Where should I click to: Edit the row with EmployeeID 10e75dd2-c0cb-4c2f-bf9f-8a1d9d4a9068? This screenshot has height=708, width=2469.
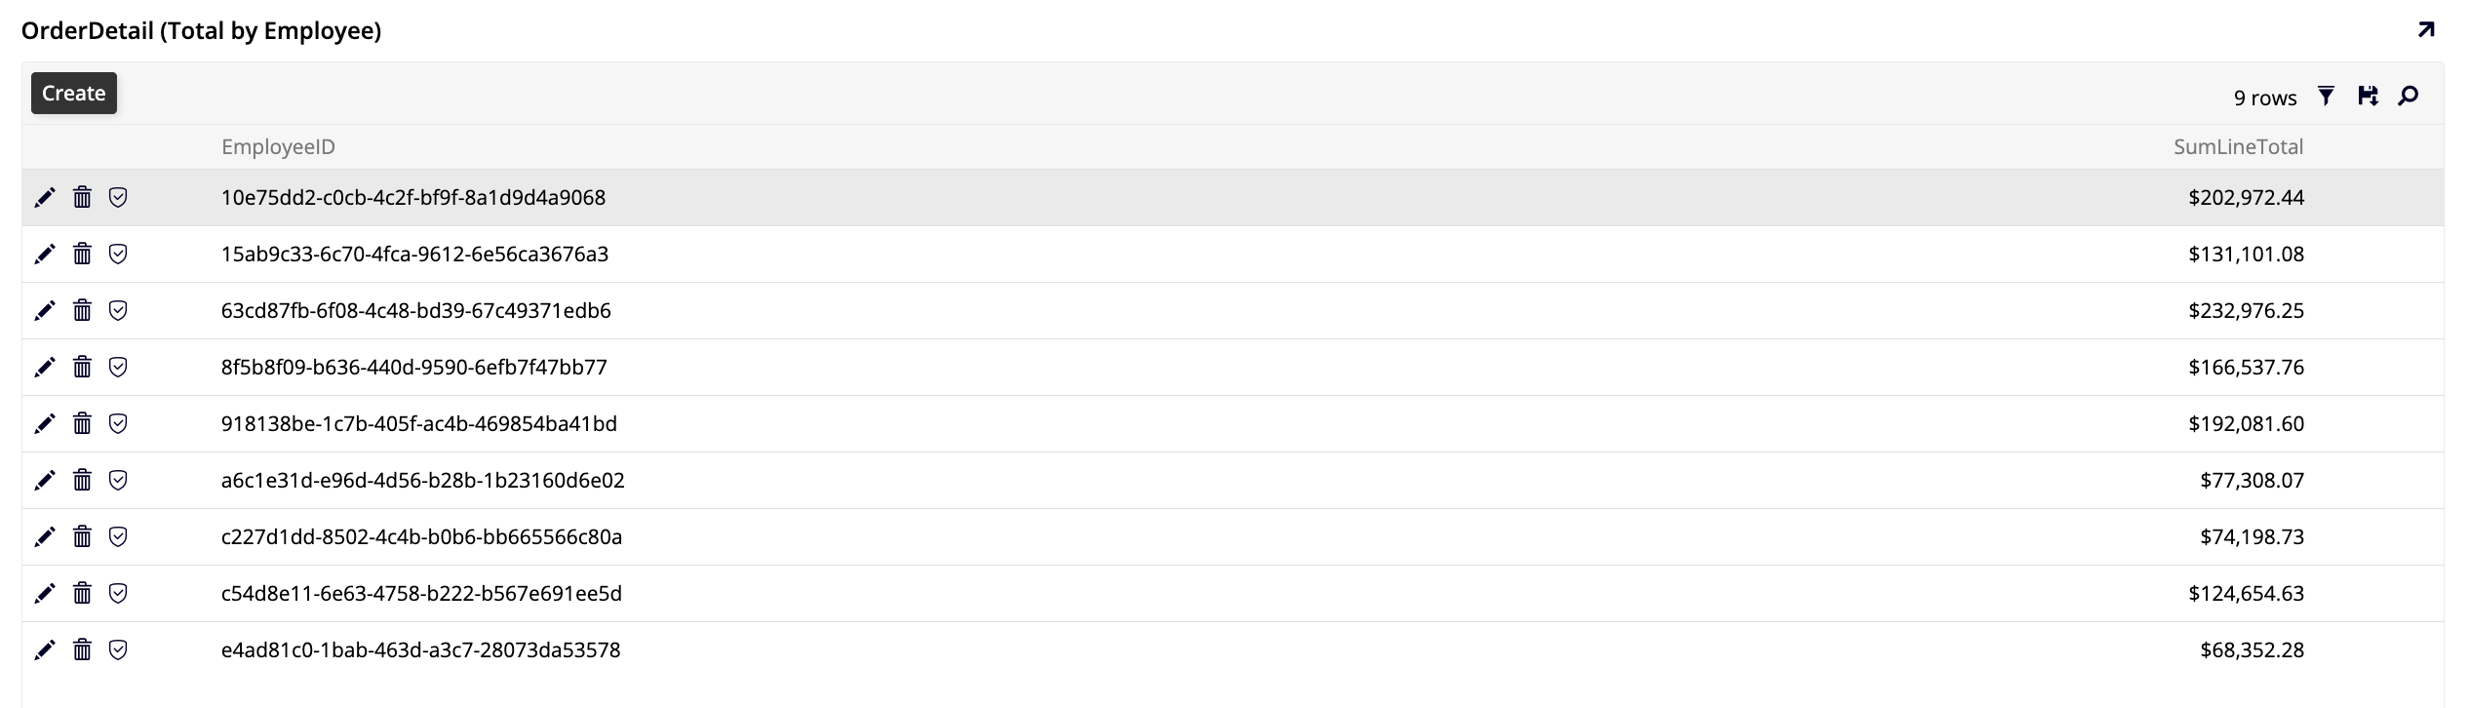pos(45,198)
